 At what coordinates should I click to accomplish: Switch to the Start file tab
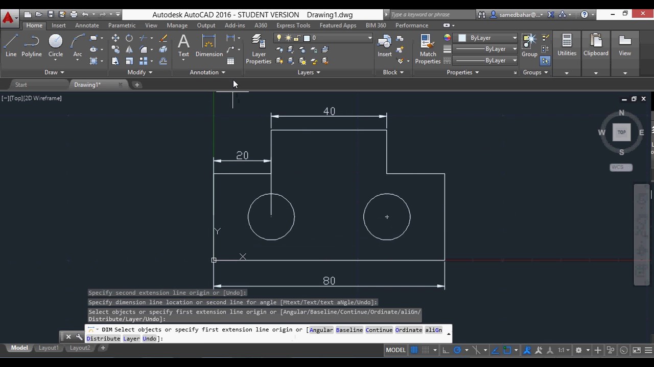(21, 85)
